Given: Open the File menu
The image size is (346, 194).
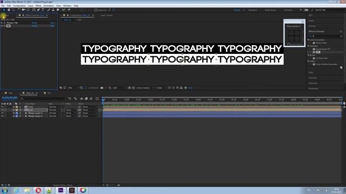Looking at the screenshot, I should (x=3, y=6).
